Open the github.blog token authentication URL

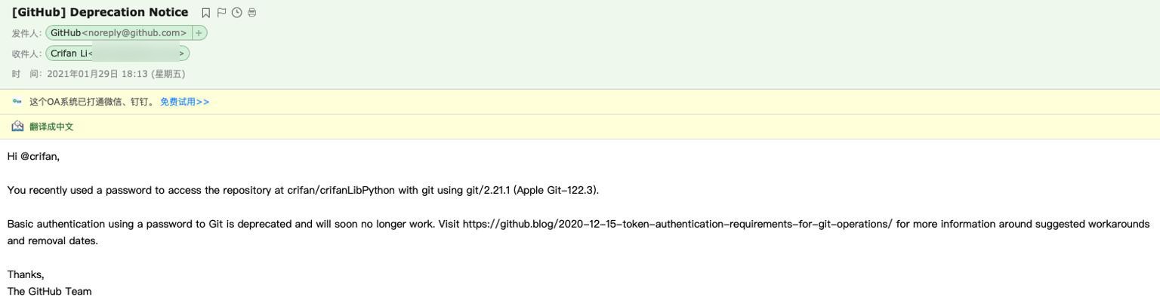(x=677, y=224)
